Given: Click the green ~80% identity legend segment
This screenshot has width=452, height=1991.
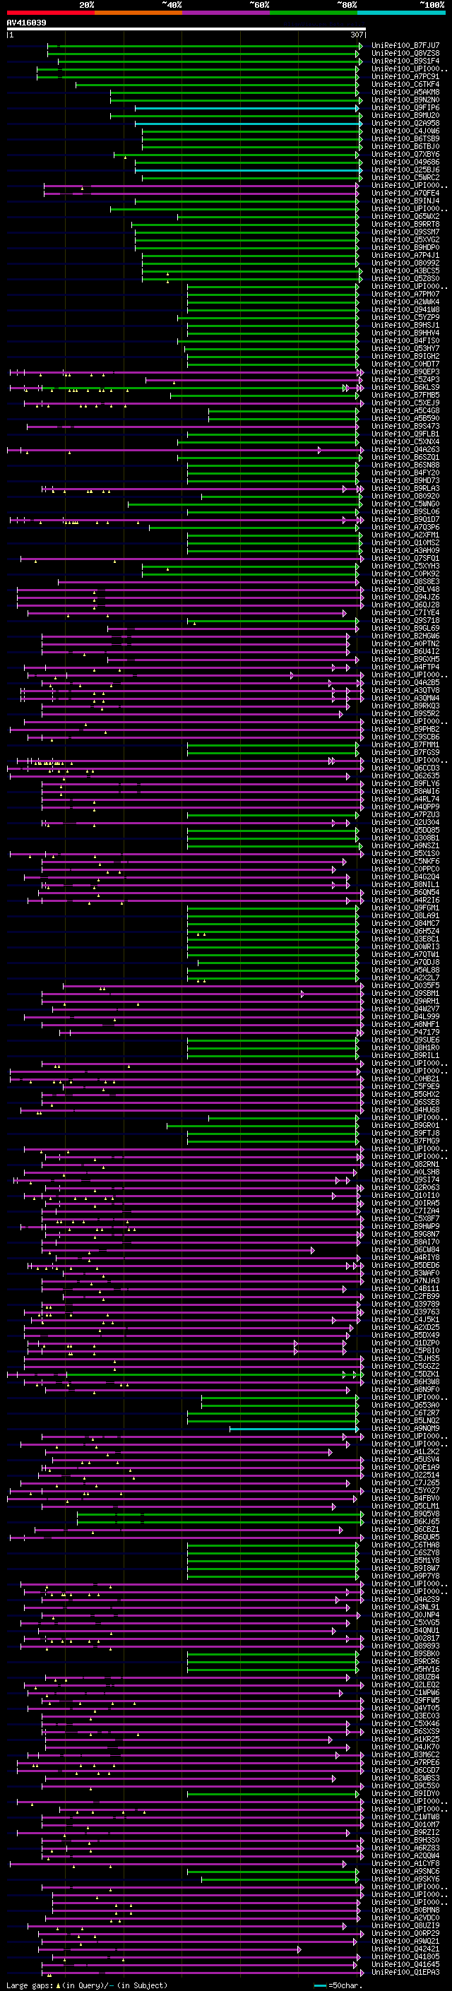Looking at the screenshot, I should 314,13.
